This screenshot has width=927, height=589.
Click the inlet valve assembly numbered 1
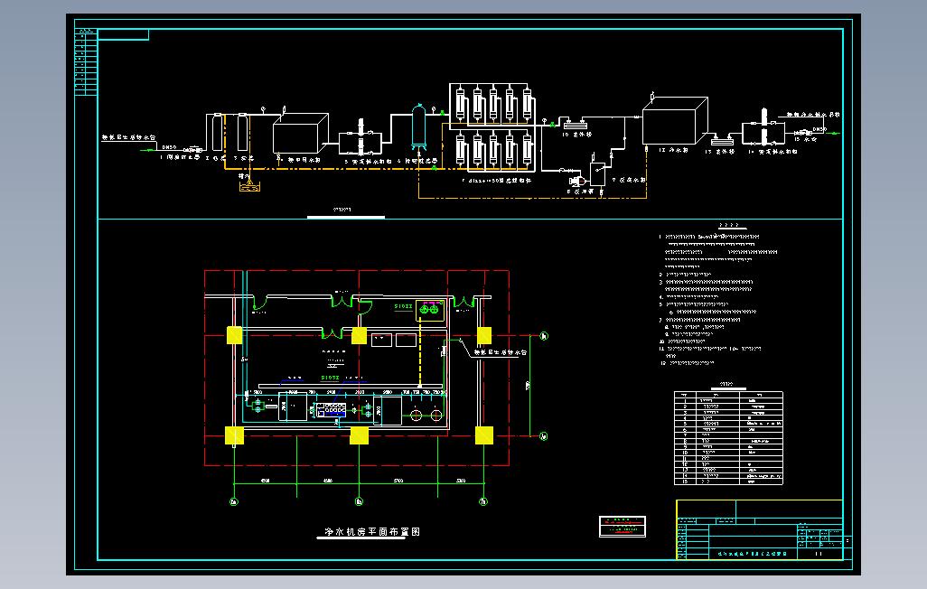[192, 150]
